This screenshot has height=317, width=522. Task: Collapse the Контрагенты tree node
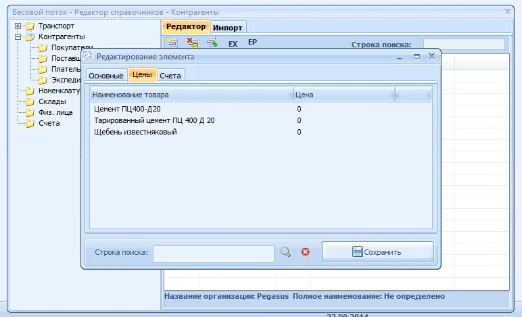[18, 36]
